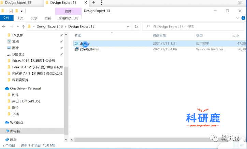
Task: Open a new tab with plus icon
Action: coord(94,2)
